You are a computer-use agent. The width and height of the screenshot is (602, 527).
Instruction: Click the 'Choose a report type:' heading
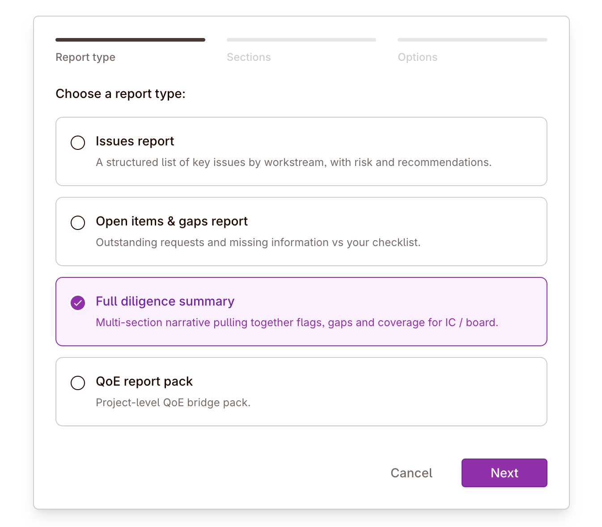tap(121, 93)
